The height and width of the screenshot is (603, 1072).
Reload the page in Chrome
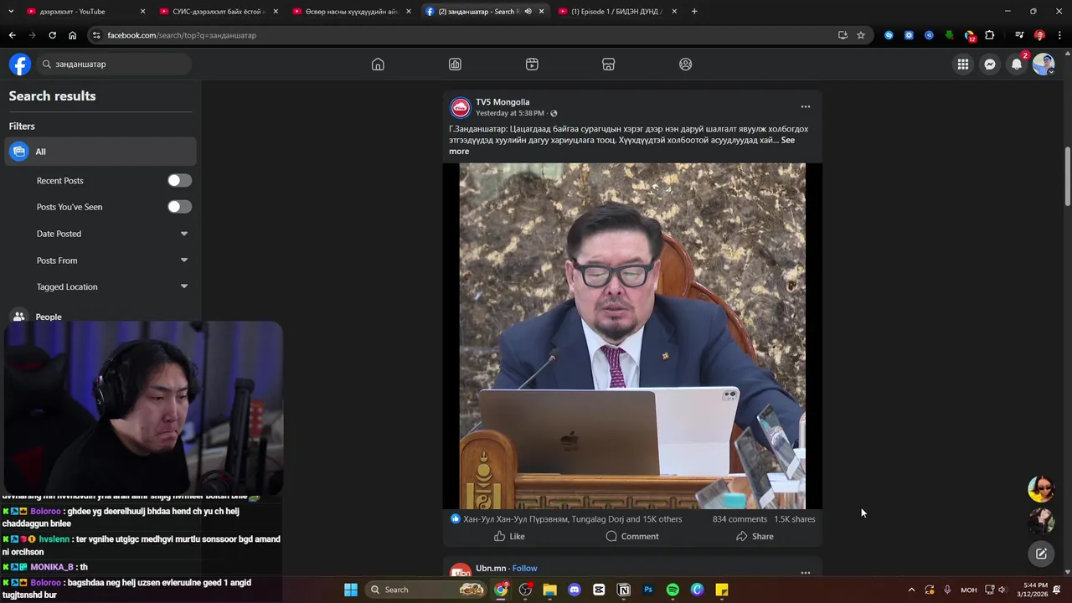52,35
